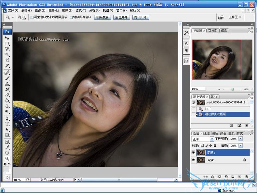Click the 实际像素 button

pos(102,17)
